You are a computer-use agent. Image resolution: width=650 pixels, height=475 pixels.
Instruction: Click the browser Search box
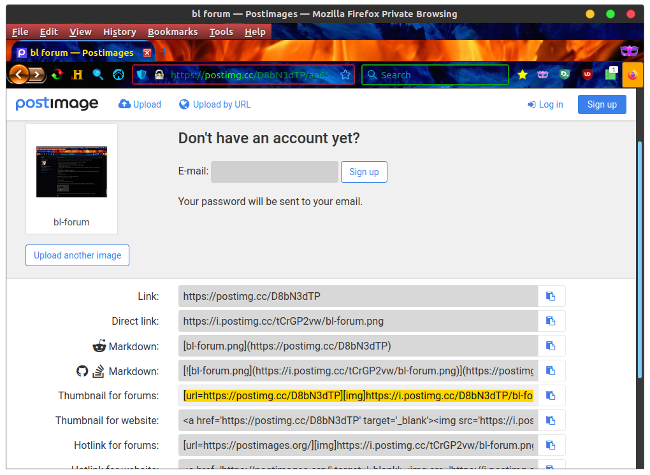(435, 75)
